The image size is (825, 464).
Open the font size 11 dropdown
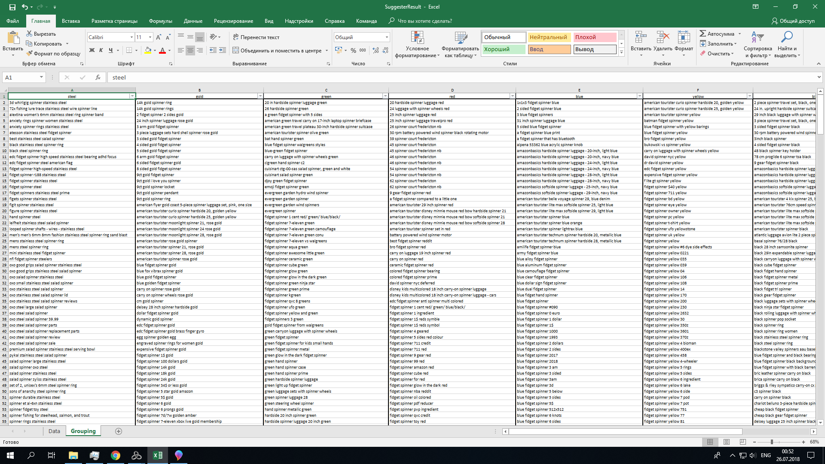[x=150, y=37]
